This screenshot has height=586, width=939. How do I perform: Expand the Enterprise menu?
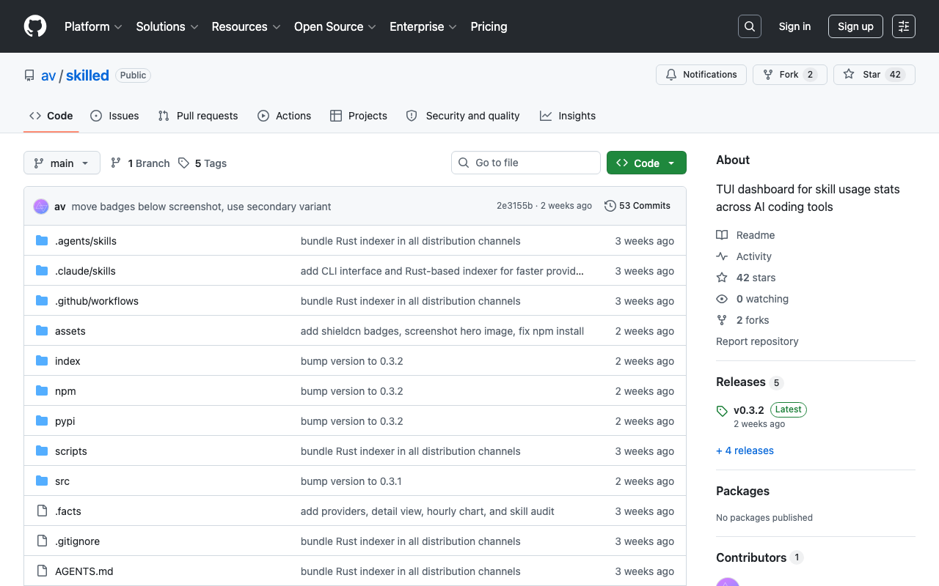(x=423, y=26)
